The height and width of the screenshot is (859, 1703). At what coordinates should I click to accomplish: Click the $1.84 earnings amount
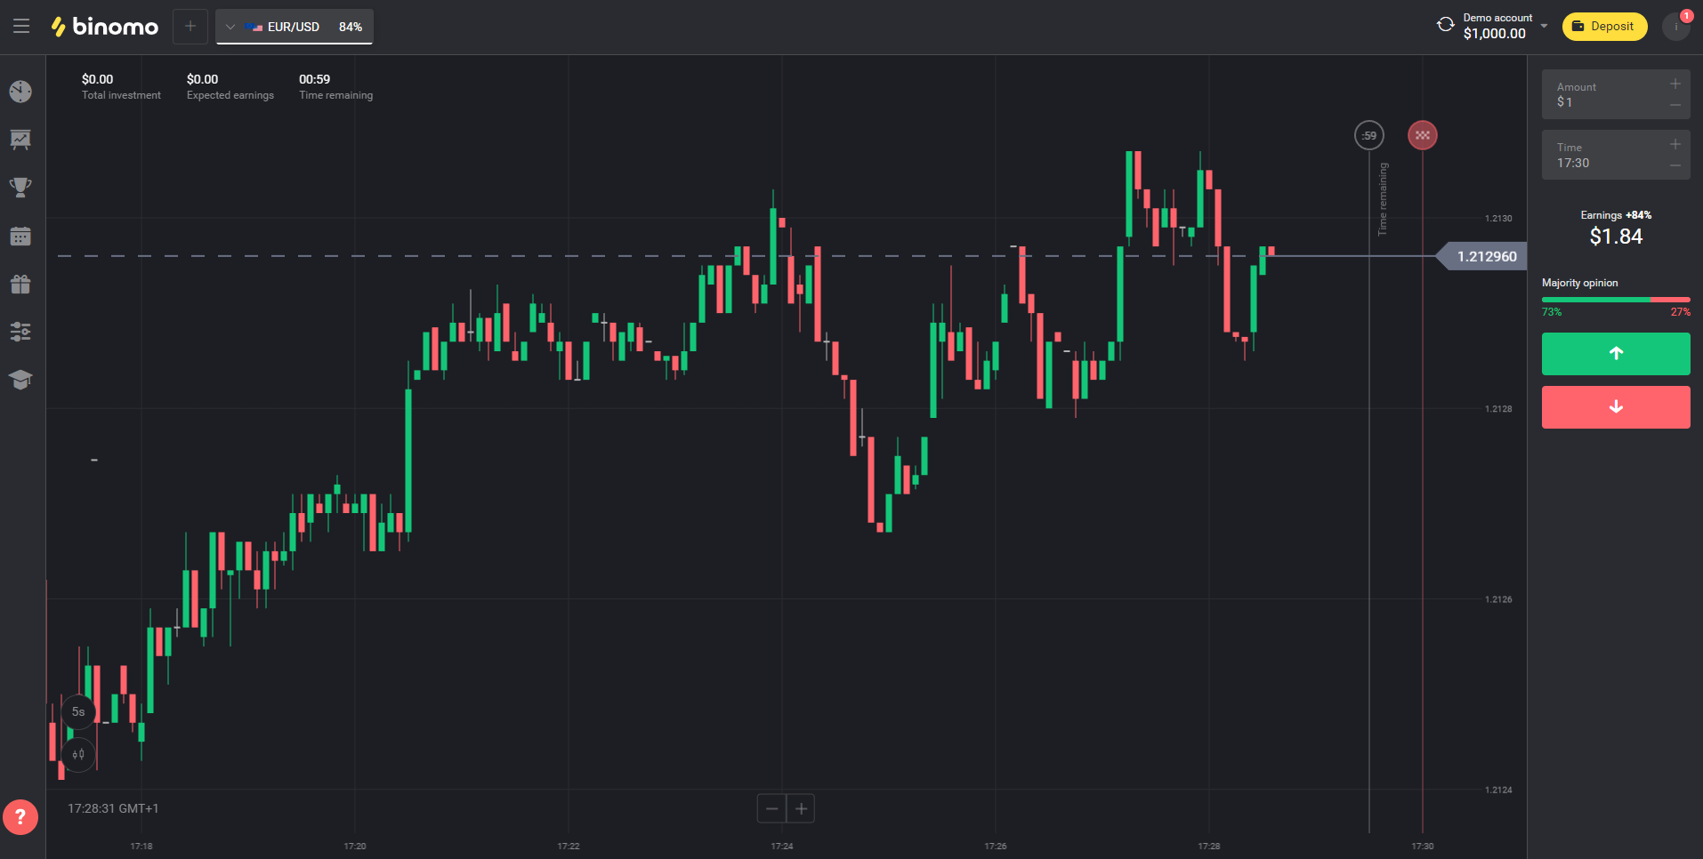1616,237
